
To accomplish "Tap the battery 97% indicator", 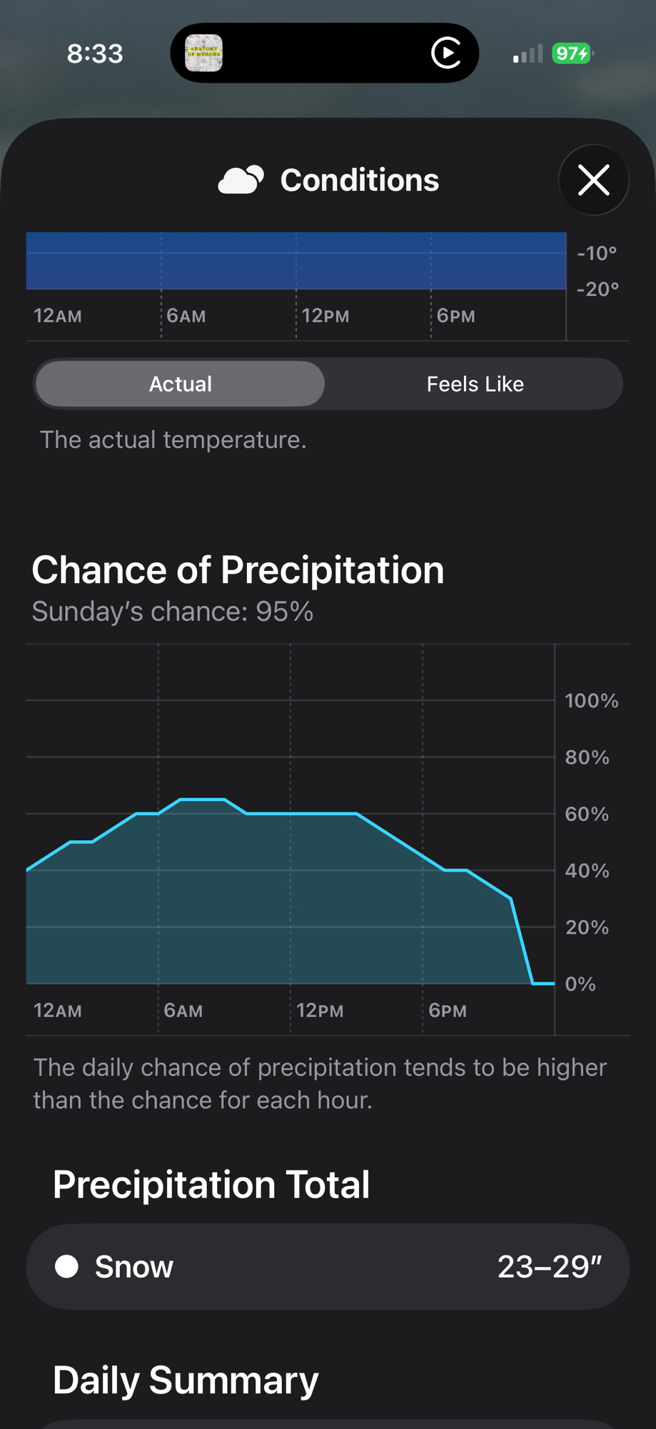I will pyautogui.click(x=572, y=54).
